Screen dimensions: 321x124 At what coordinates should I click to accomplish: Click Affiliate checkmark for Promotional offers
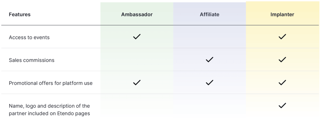tap(209, 83)
